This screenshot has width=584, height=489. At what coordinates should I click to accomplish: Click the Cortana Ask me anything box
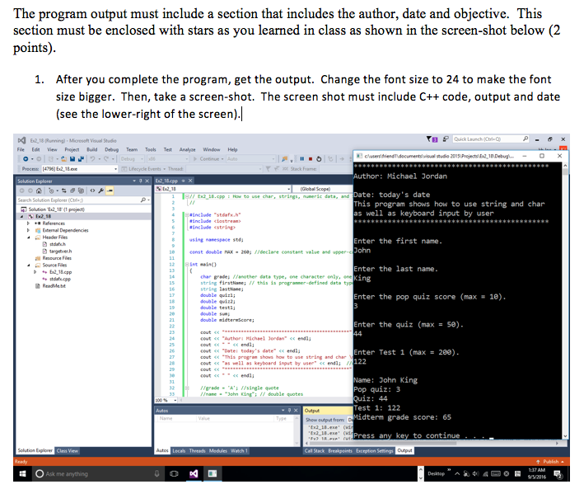click(98, 473)
